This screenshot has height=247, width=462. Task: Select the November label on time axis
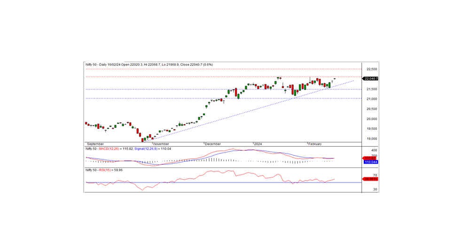(x=161, y=143)
